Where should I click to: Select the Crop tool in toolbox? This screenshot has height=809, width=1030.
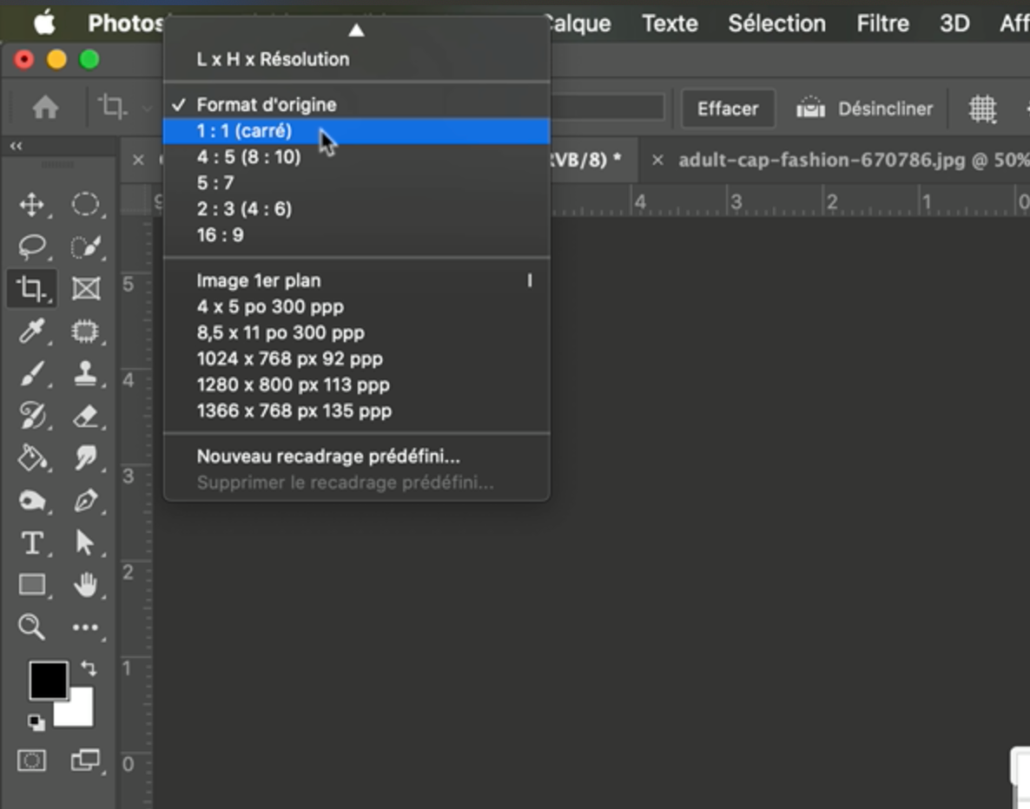tap(31, 288)
